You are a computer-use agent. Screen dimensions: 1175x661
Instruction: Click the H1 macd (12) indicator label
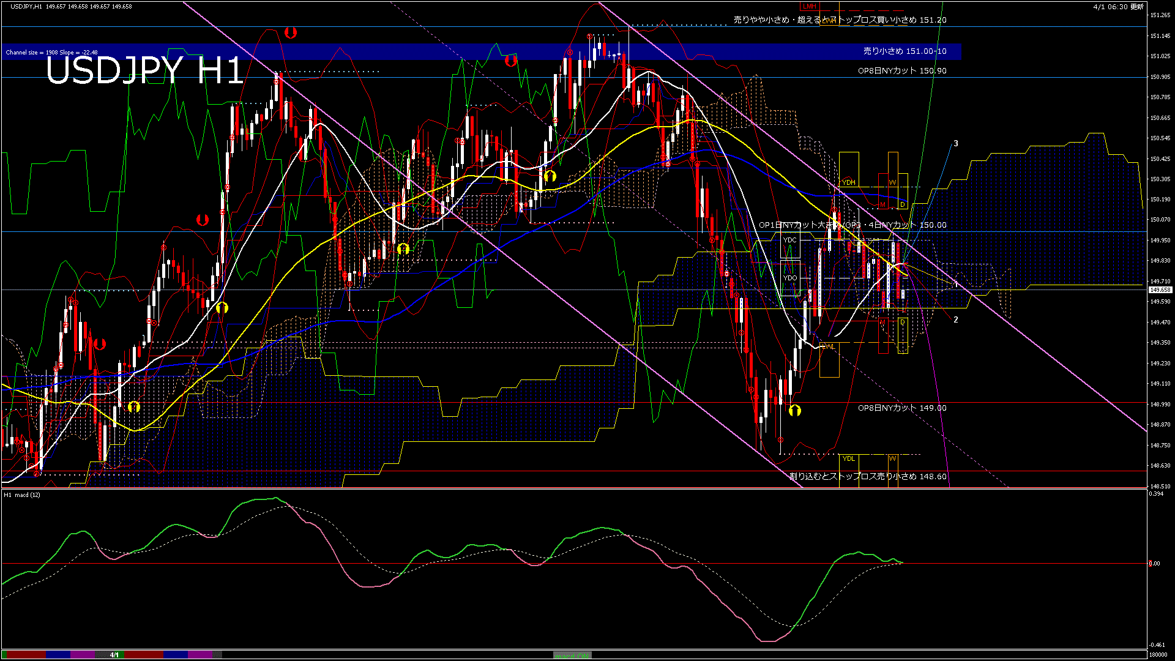coord(22,495)
